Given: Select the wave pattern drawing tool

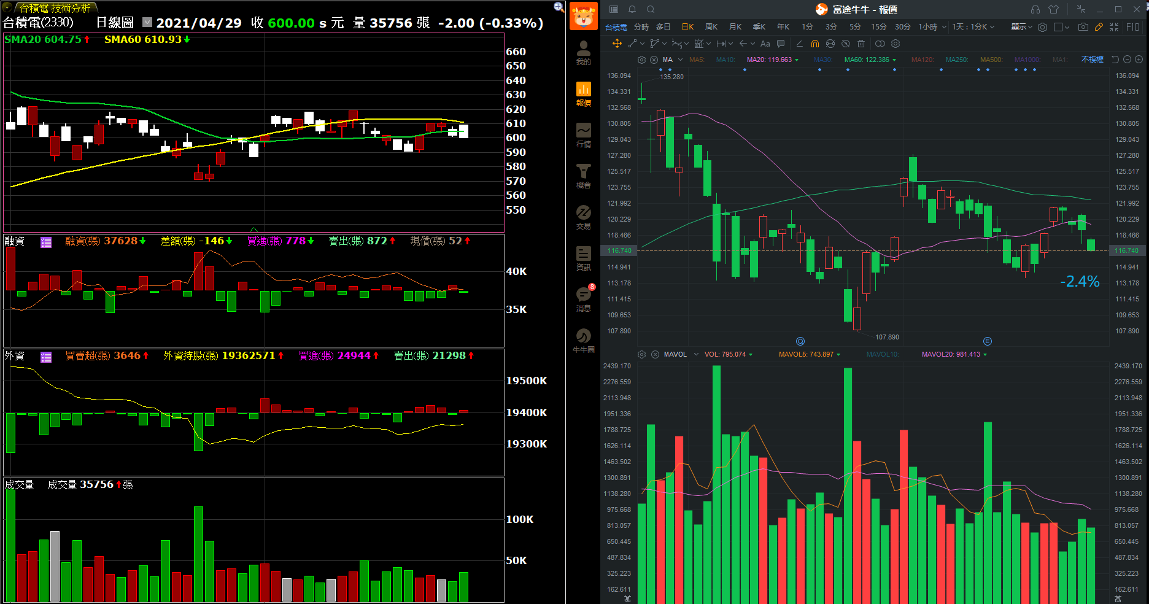Looking at the screenshot, I should click(x=676, y=44).
